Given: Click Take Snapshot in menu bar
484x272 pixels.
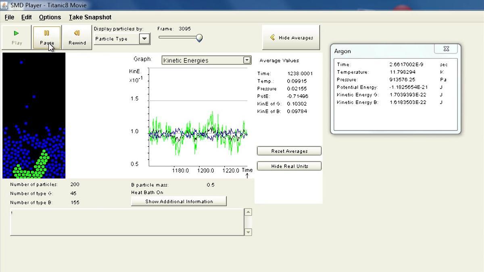Looking at the screenshot, I should coord(90,17).
